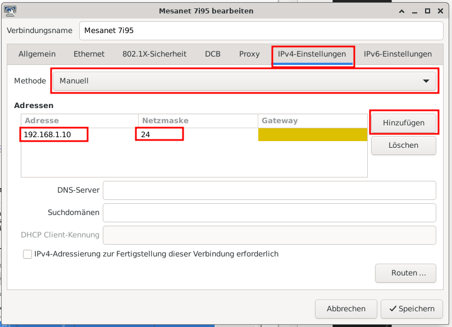Roll up window with the up-arrow button
This screenshot has height=327, width=452.
[x=401, y=12]
